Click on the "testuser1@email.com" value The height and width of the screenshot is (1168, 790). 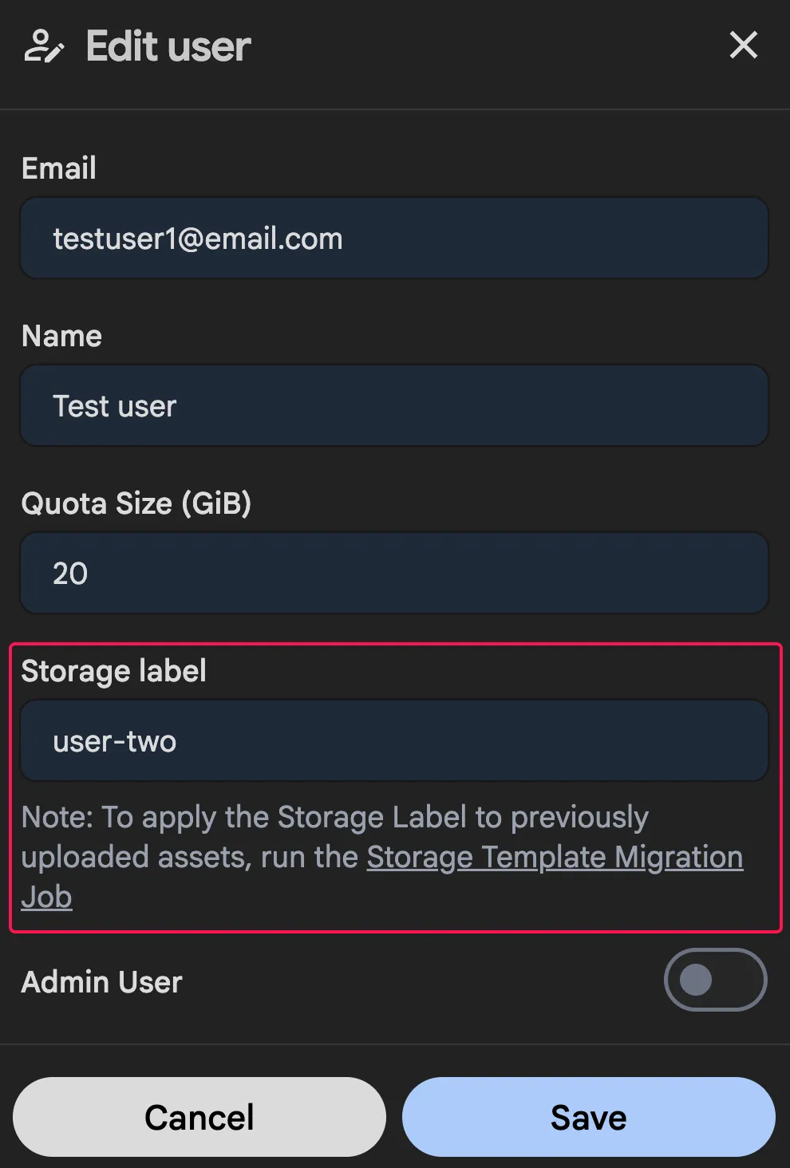(x=197, y=239)
